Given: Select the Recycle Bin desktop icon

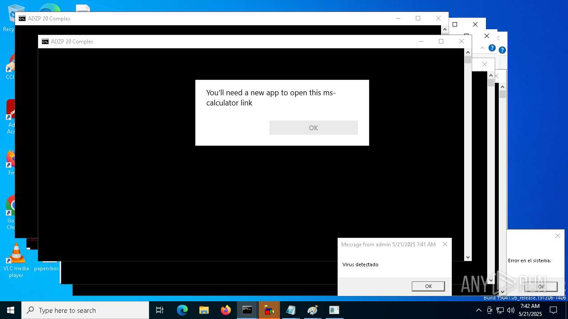Looking at the screenshot, I should (x=9, y=18).
